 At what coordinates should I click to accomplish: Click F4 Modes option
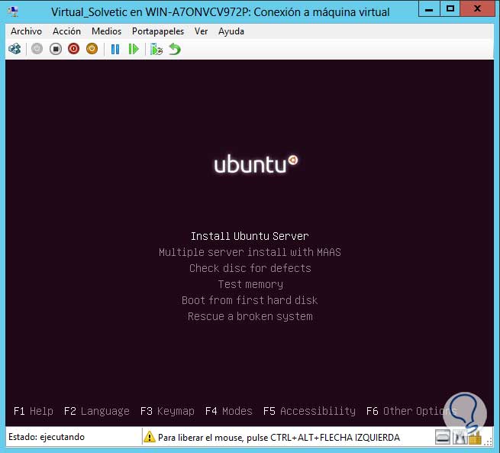point(229,411)
